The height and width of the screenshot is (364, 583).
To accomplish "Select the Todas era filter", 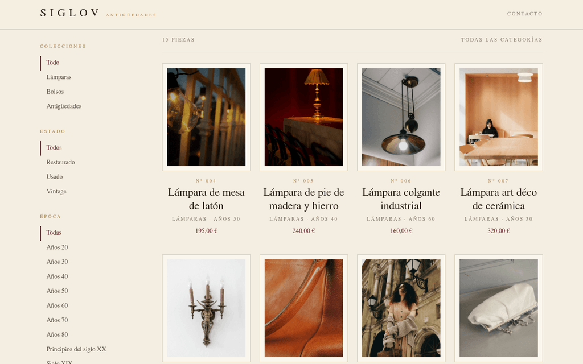I will [x=54, y=233].
